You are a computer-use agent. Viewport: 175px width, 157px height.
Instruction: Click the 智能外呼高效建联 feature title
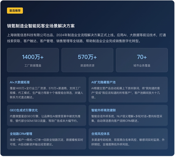tap(103, 110)
